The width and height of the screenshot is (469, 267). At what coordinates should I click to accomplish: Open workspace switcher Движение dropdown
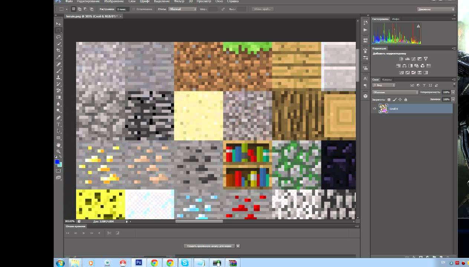(436, 9)
